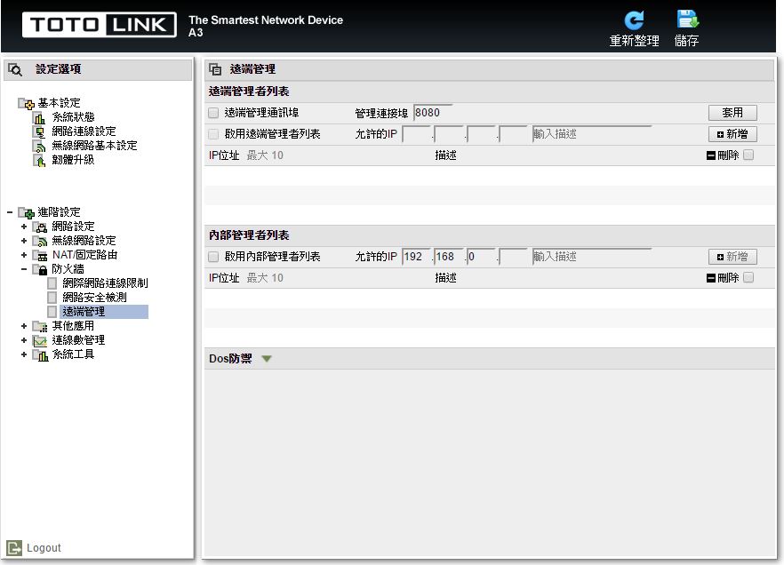784x565 pixels.
Task: Click the 儲存 save disk icon
Action: click(687, 20)
